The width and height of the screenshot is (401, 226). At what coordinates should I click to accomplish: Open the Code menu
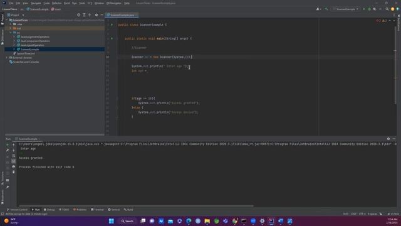[46, 3]
